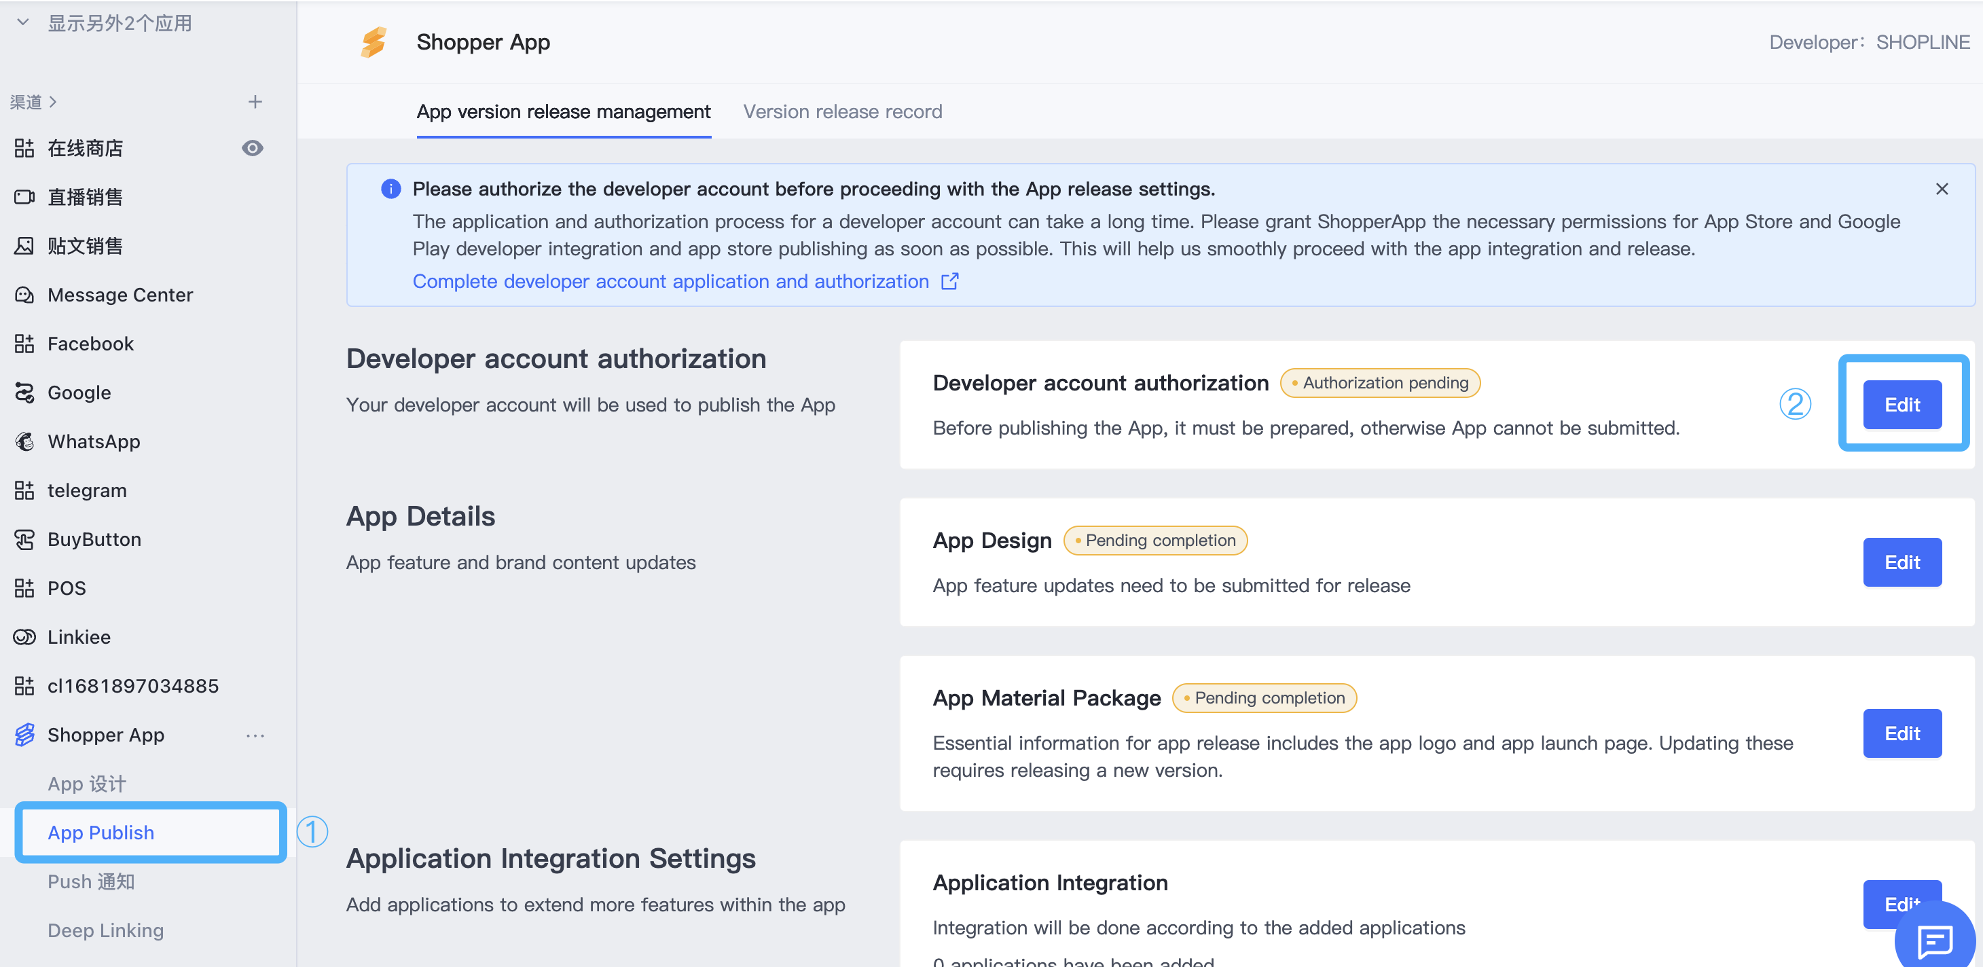The image size is (1983, 967).
Task: Expand 显示另外2个应用 chevron
Action: tap(23, 22)
